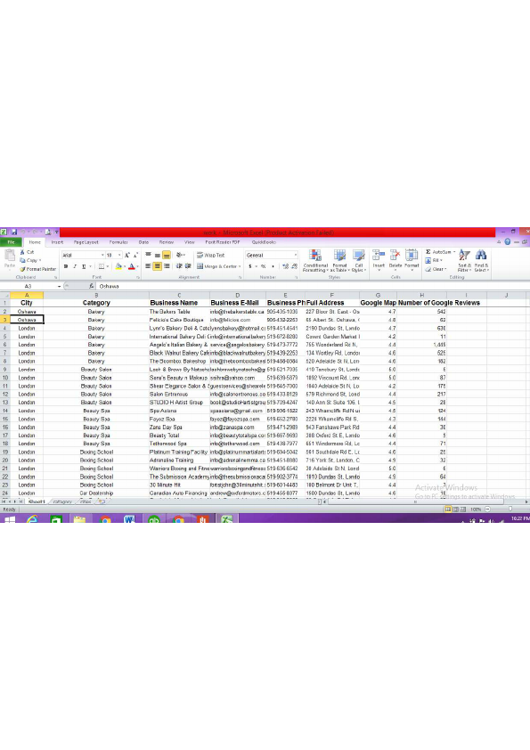Switch to the Data tab
Viewport: 530px width, 750px height.
pos(143,242)
